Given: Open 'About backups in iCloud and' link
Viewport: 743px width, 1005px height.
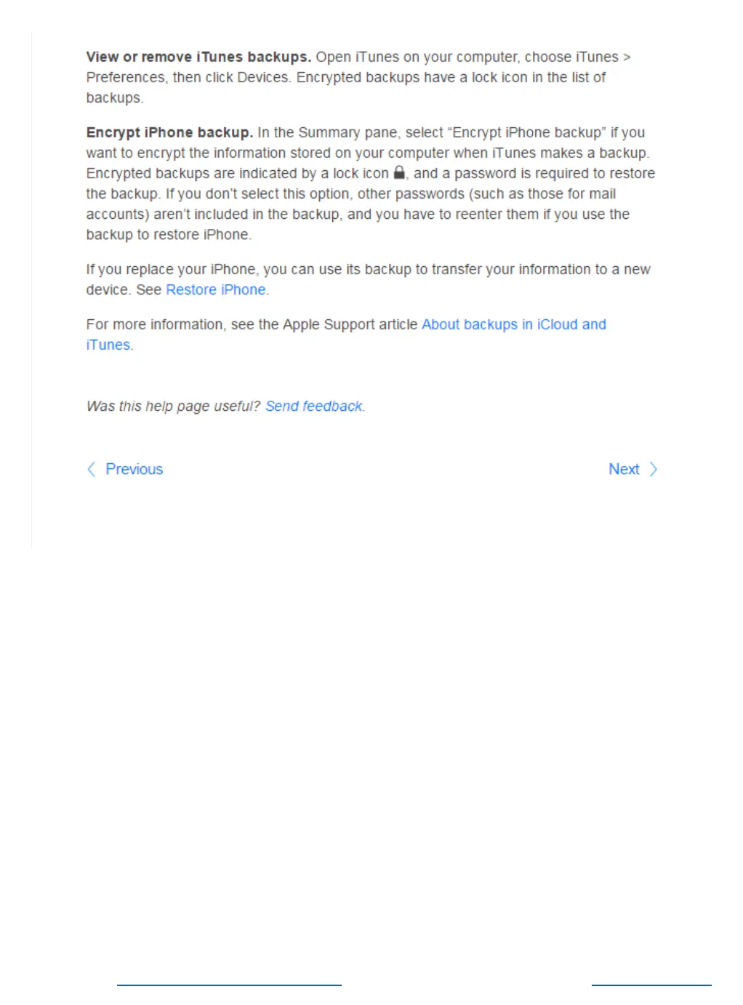Looking at the screenshot, I should (514, 324).
